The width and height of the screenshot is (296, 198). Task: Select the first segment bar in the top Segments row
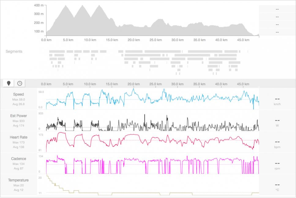(57, 52)
